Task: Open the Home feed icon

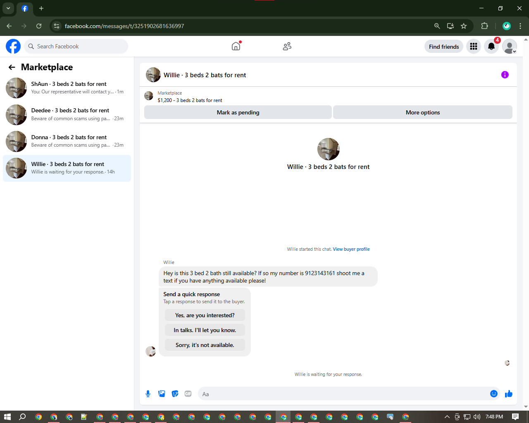Action: click(x=236, y=46)
